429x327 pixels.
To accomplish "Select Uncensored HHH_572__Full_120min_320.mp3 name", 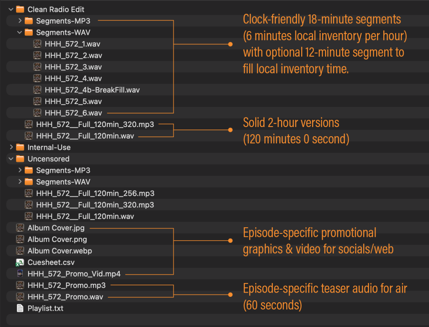I will point(95,205).
